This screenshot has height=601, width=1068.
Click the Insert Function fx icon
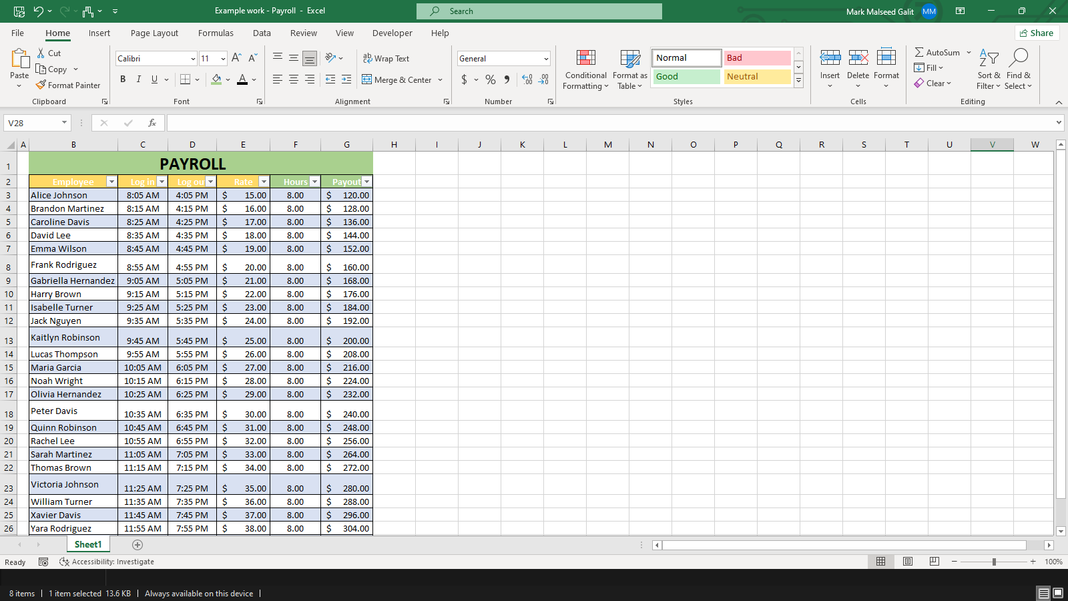[x=152, y=123]
